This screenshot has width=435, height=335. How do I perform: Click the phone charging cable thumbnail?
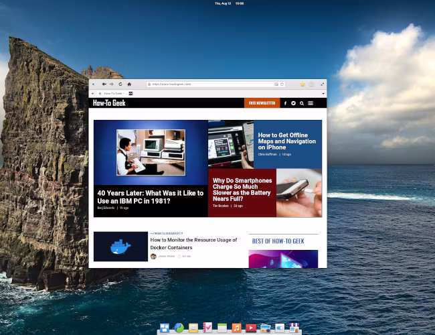(x=299, y=193)
